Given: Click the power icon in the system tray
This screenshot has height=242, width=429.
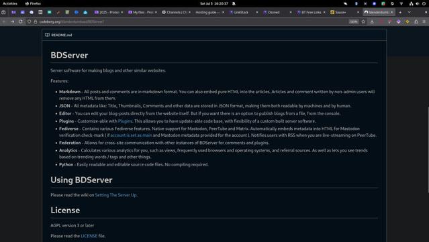Looking at the screenshot, I should coord(424,3).
